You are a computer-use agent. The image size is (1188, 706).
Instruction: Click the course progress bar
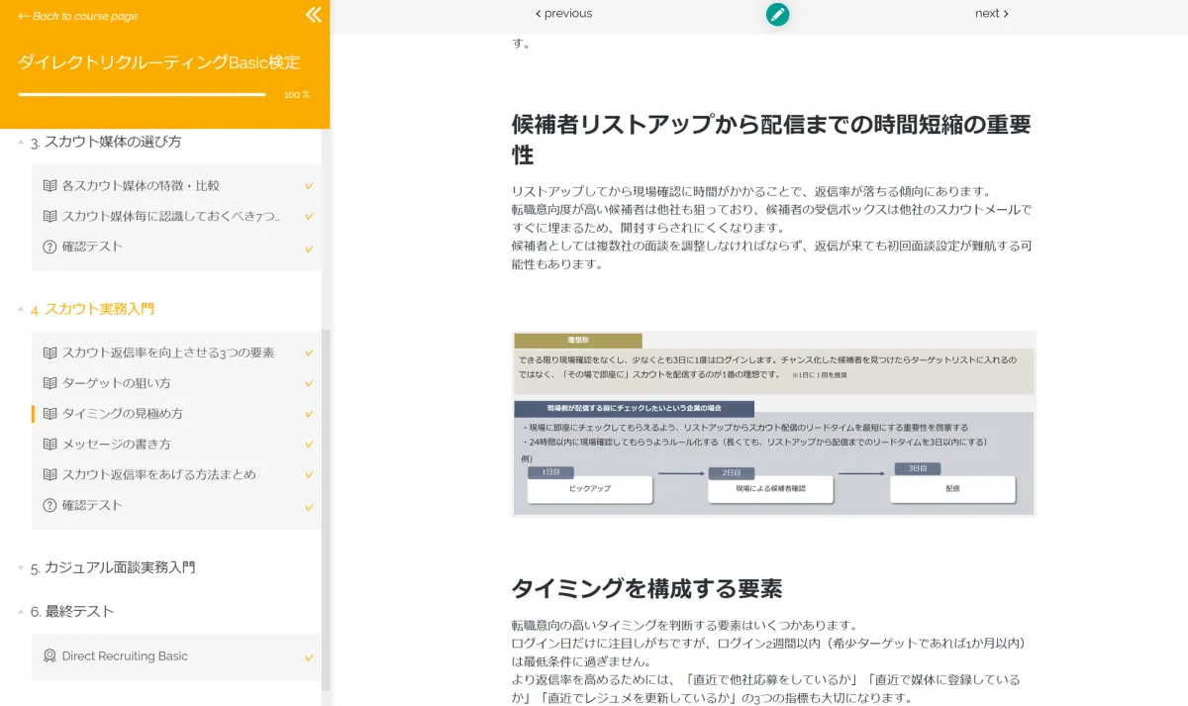click(x=142, y=95)
